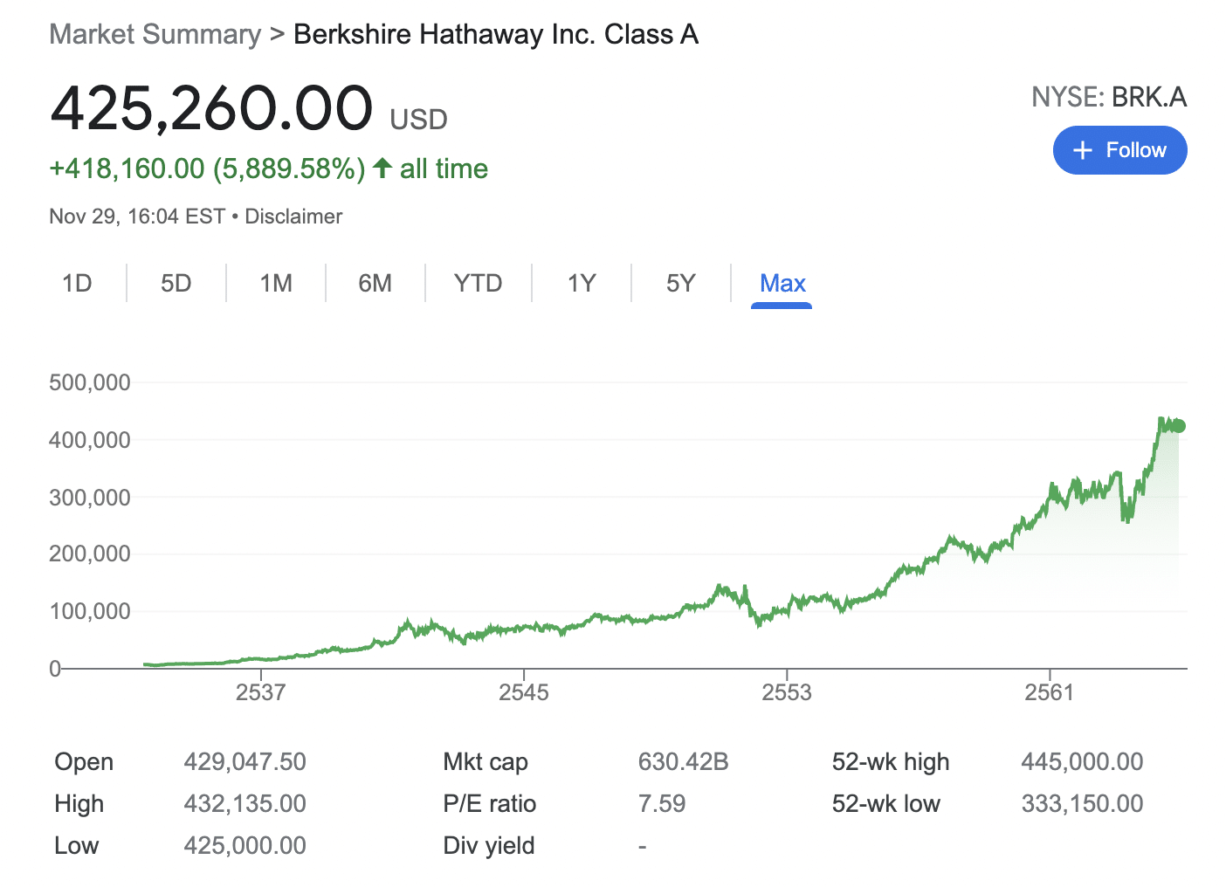Click the Berkshire Hathaway Inc. Class A title
Image resolution: width=1226 pixels, height=887 pixels.
point(495,34)
